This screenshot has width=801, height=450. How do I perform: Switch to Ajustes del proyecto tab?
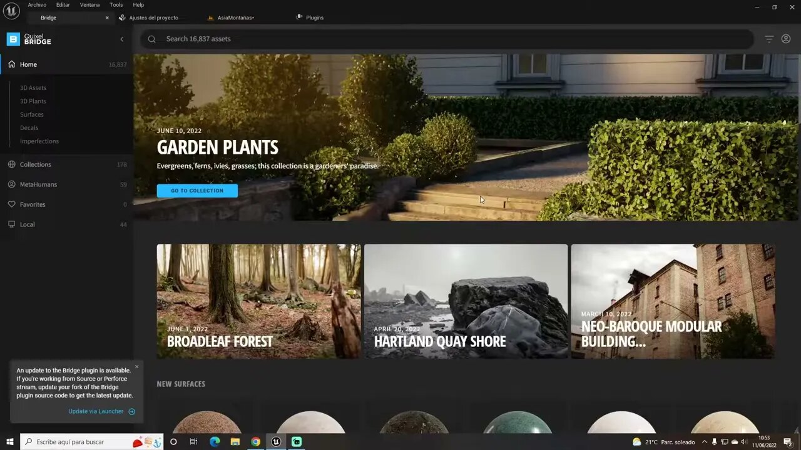pyautogui.click(x=153, y=17)
